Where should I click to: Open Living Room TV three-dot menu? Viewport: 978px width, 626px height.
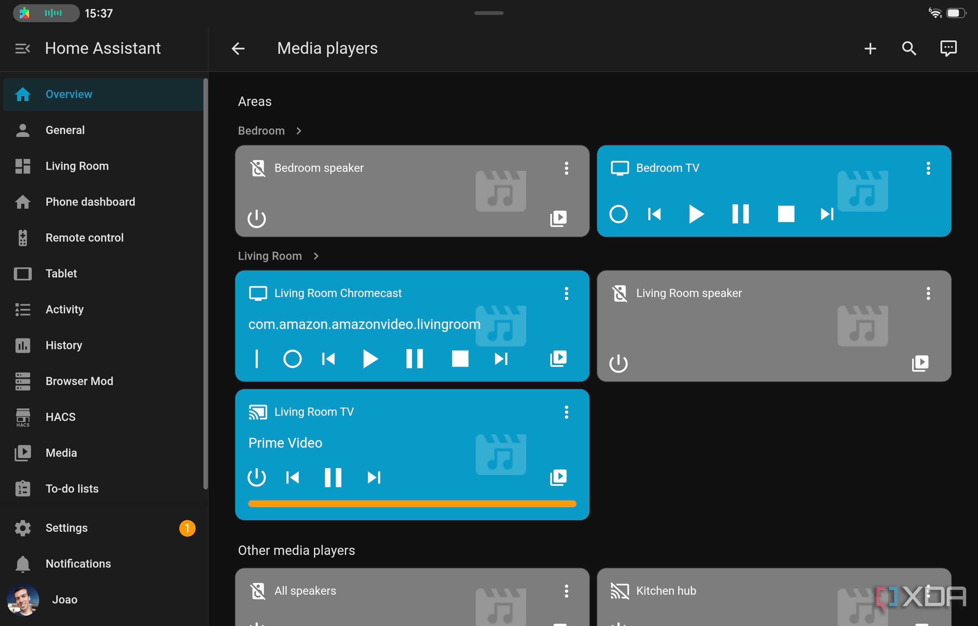tap(566, 412)
